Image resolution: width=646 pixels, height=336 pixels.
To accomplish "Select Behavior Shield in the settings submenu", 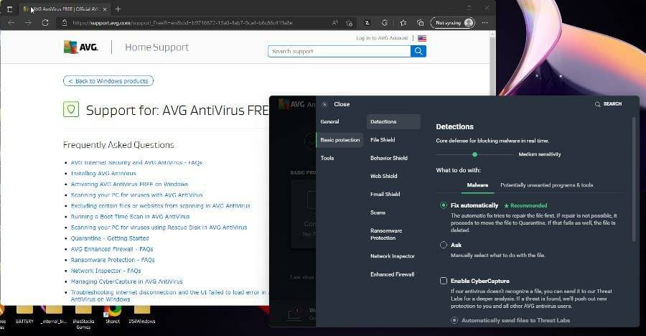I will coord(388,158).
